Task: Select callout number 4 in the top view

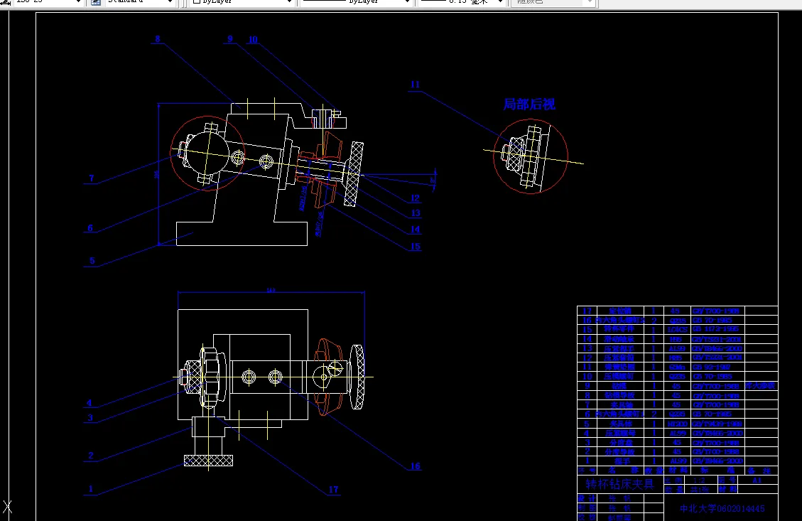Action: 89,403
